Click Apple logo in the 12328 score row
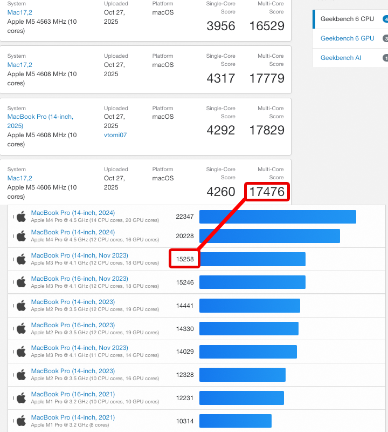388x432 pixels. 21,375
